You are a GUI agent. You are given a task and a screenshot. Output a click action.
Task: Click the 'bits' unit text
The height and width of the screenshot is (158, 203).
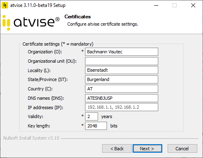pyautogui.click(x=114, y=126)
